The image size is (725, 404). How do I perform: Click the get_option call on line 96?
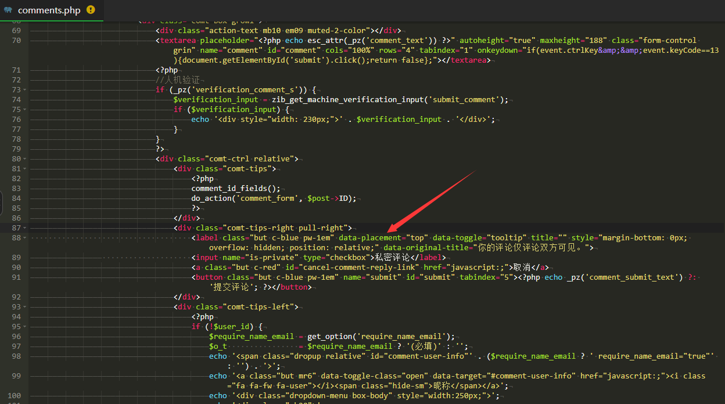[x=330, y=337]
